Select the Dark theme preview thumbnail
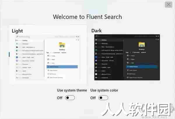 pyautogui.click(x=127, y=57)
